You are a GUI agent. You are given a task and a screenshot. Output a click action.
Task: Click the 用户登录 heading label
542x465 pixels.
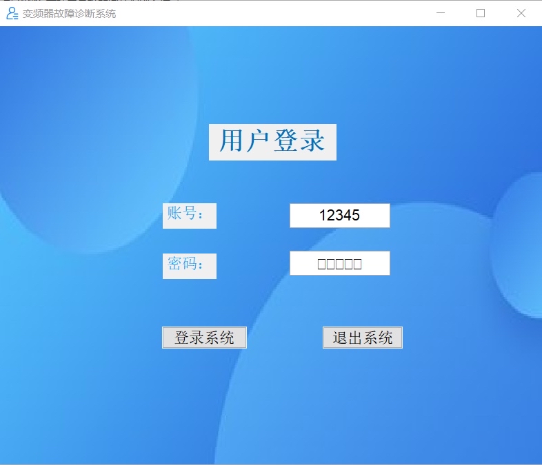point(272,142)
